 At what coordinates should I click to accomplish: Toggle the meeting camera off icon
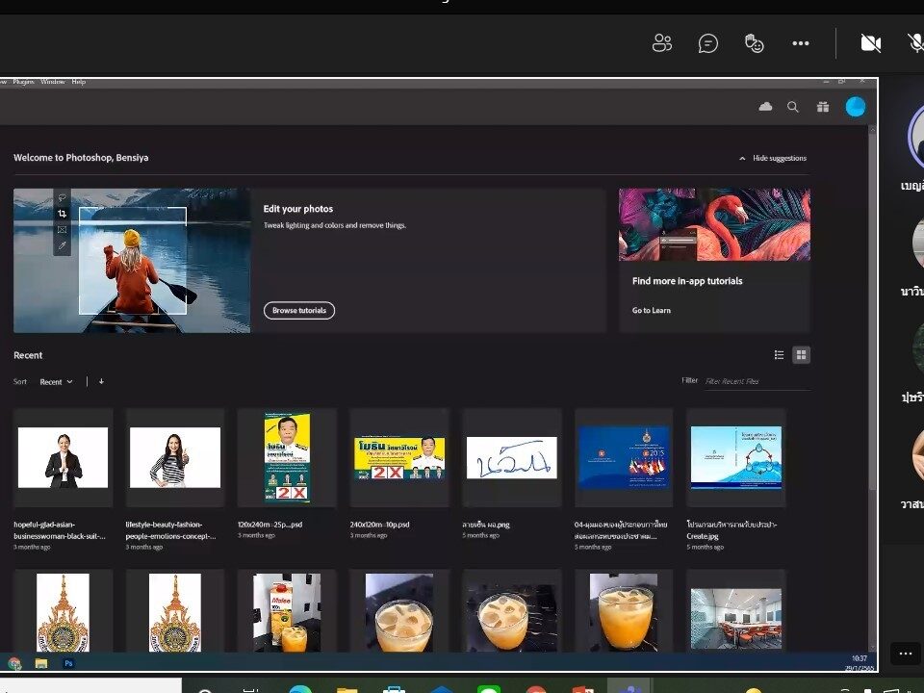point(870,43)
